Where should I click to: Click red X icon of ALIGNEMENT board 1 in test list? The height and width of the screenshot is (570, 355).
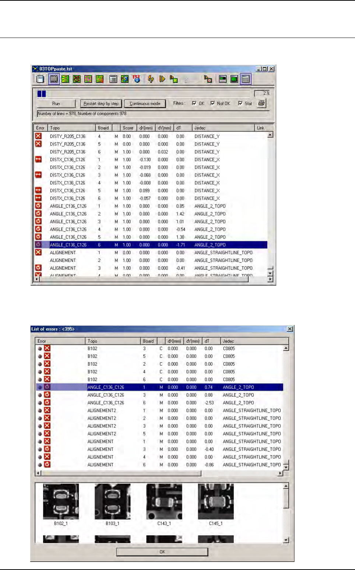[x=38, y=252]
